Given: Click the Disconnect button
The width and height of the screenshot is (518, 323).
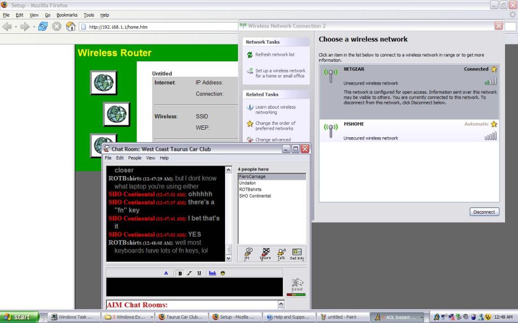Looking at the screenshot, I should click(x=485, y=212).
